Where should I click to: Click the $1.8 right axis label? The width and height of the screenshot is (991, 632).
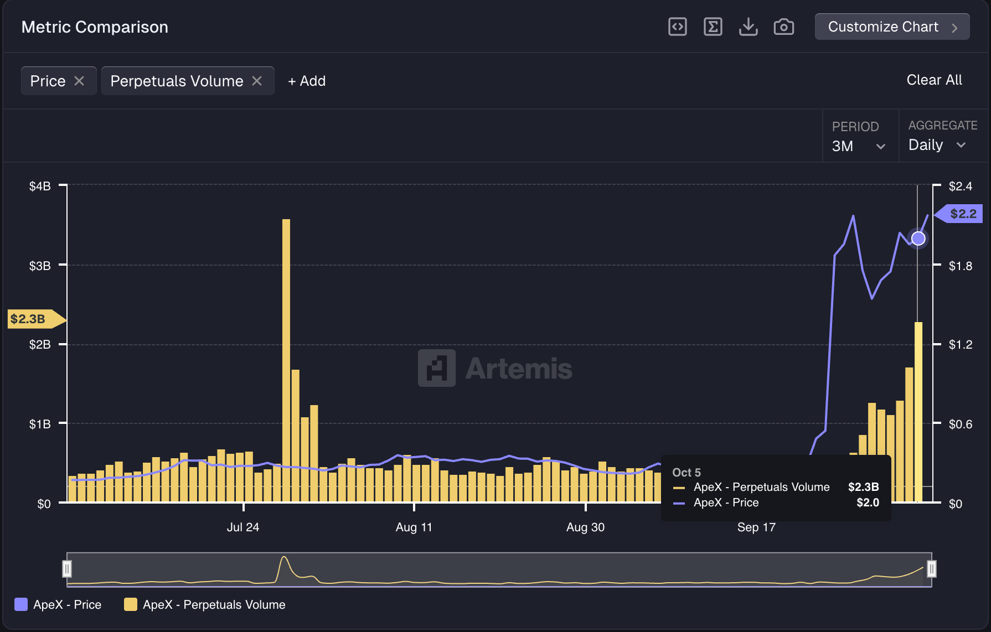[x=961, y=266]
